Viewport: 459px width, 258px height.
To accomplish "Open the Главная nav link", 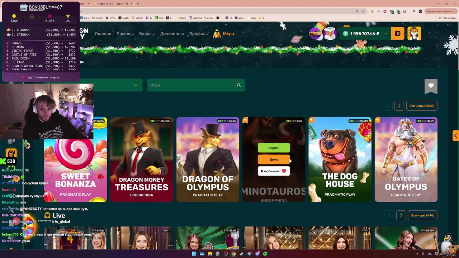I will pyautogui.click(x=103, y=34).
